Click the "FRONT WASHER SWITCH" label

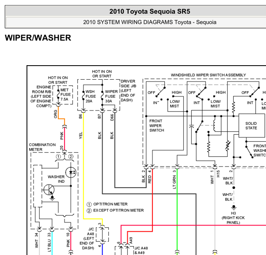tap(259, 151)
